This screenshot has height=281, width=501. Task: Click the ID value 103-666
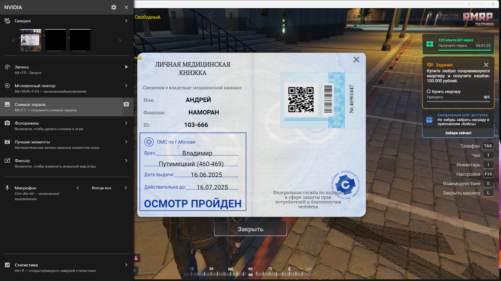(196, 125)
